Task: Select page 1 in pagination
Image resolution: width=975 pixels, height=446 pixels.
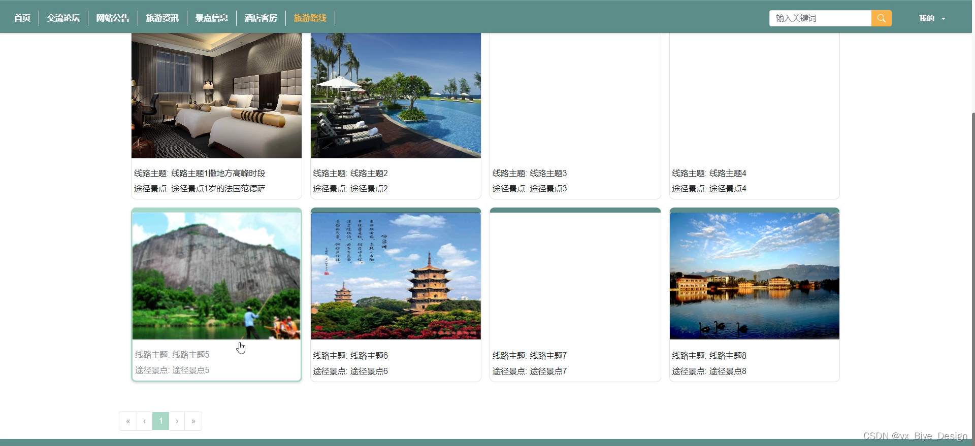Action: [161, 421]
